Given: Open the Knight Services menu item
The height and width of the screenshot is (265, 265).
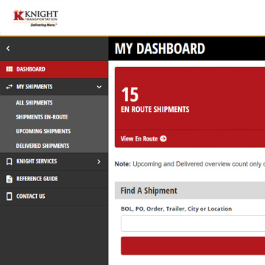Looking at the screenshot, I should coord(54,161).
